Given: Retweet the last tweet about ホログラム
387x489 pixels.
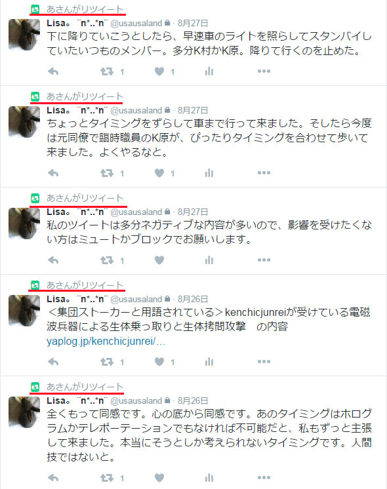Looking at the screenshot, I should pyautogui.click(x=107, y=478).
